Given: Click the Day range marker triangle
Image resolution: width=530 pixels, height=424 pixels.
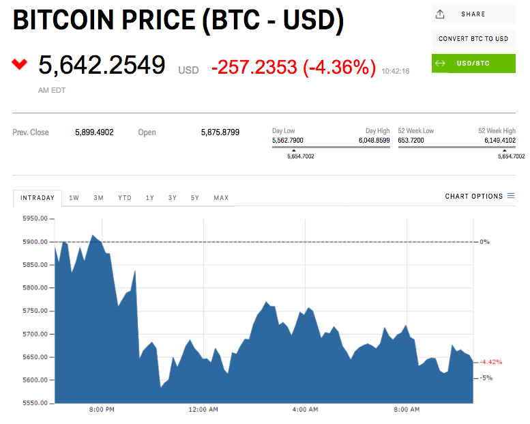Looking at the screenshot, I should point(293,150).
